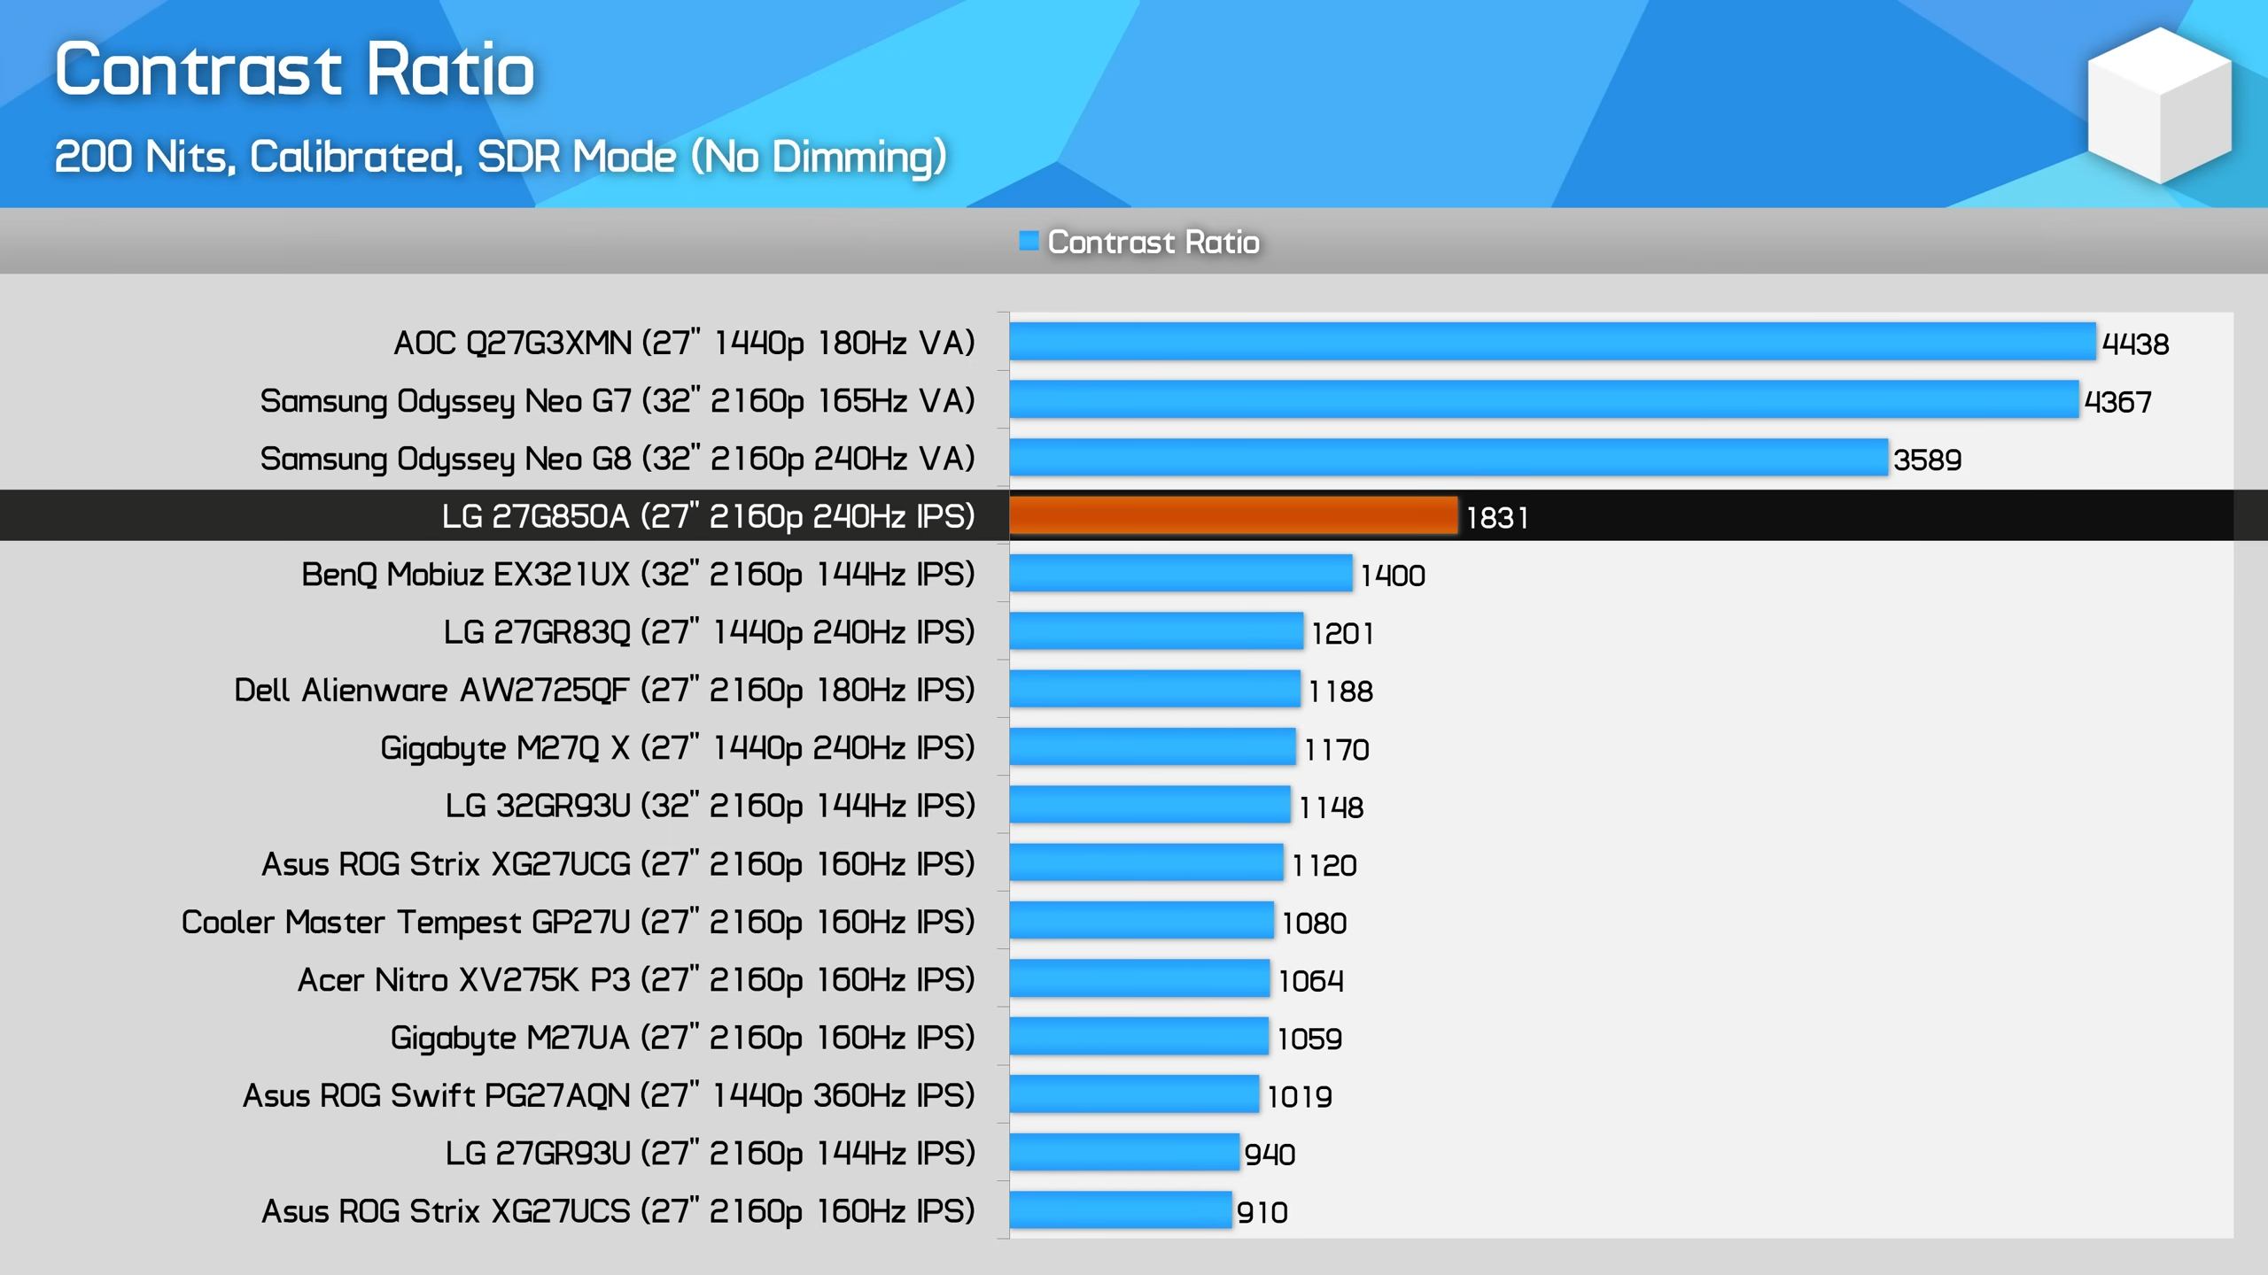Screen dimensions: 2268x1275
Task: Click the BenQ Mobiuz EX321UX blue bar
Action: click(x=1181, y=574)
